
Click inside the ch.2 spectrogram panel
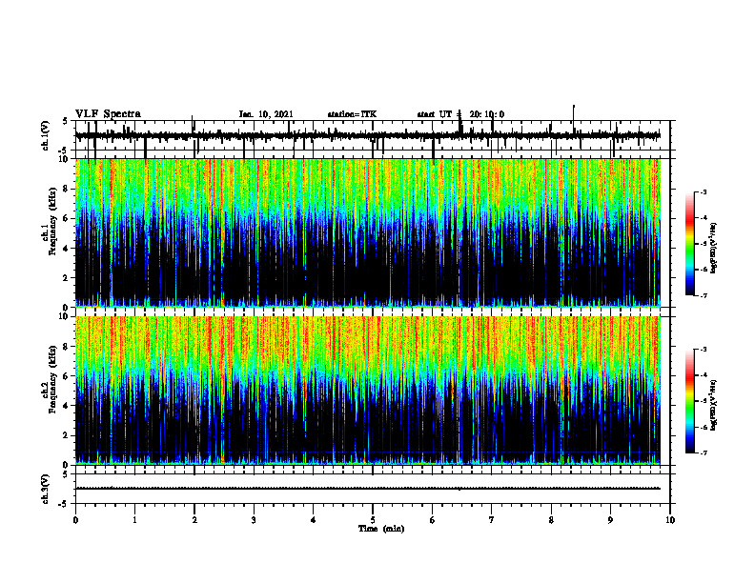tap(368, 391)
